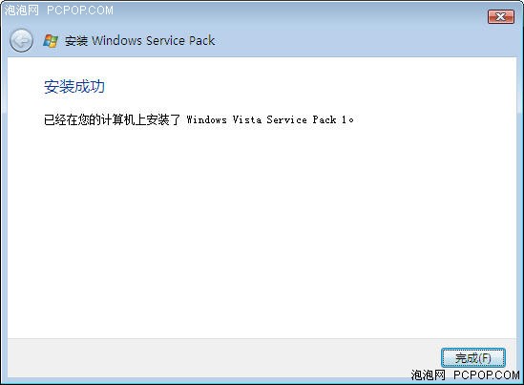Click the top-left 泡泡网 watermark
The image size is (524, 385).
[22, 11]
